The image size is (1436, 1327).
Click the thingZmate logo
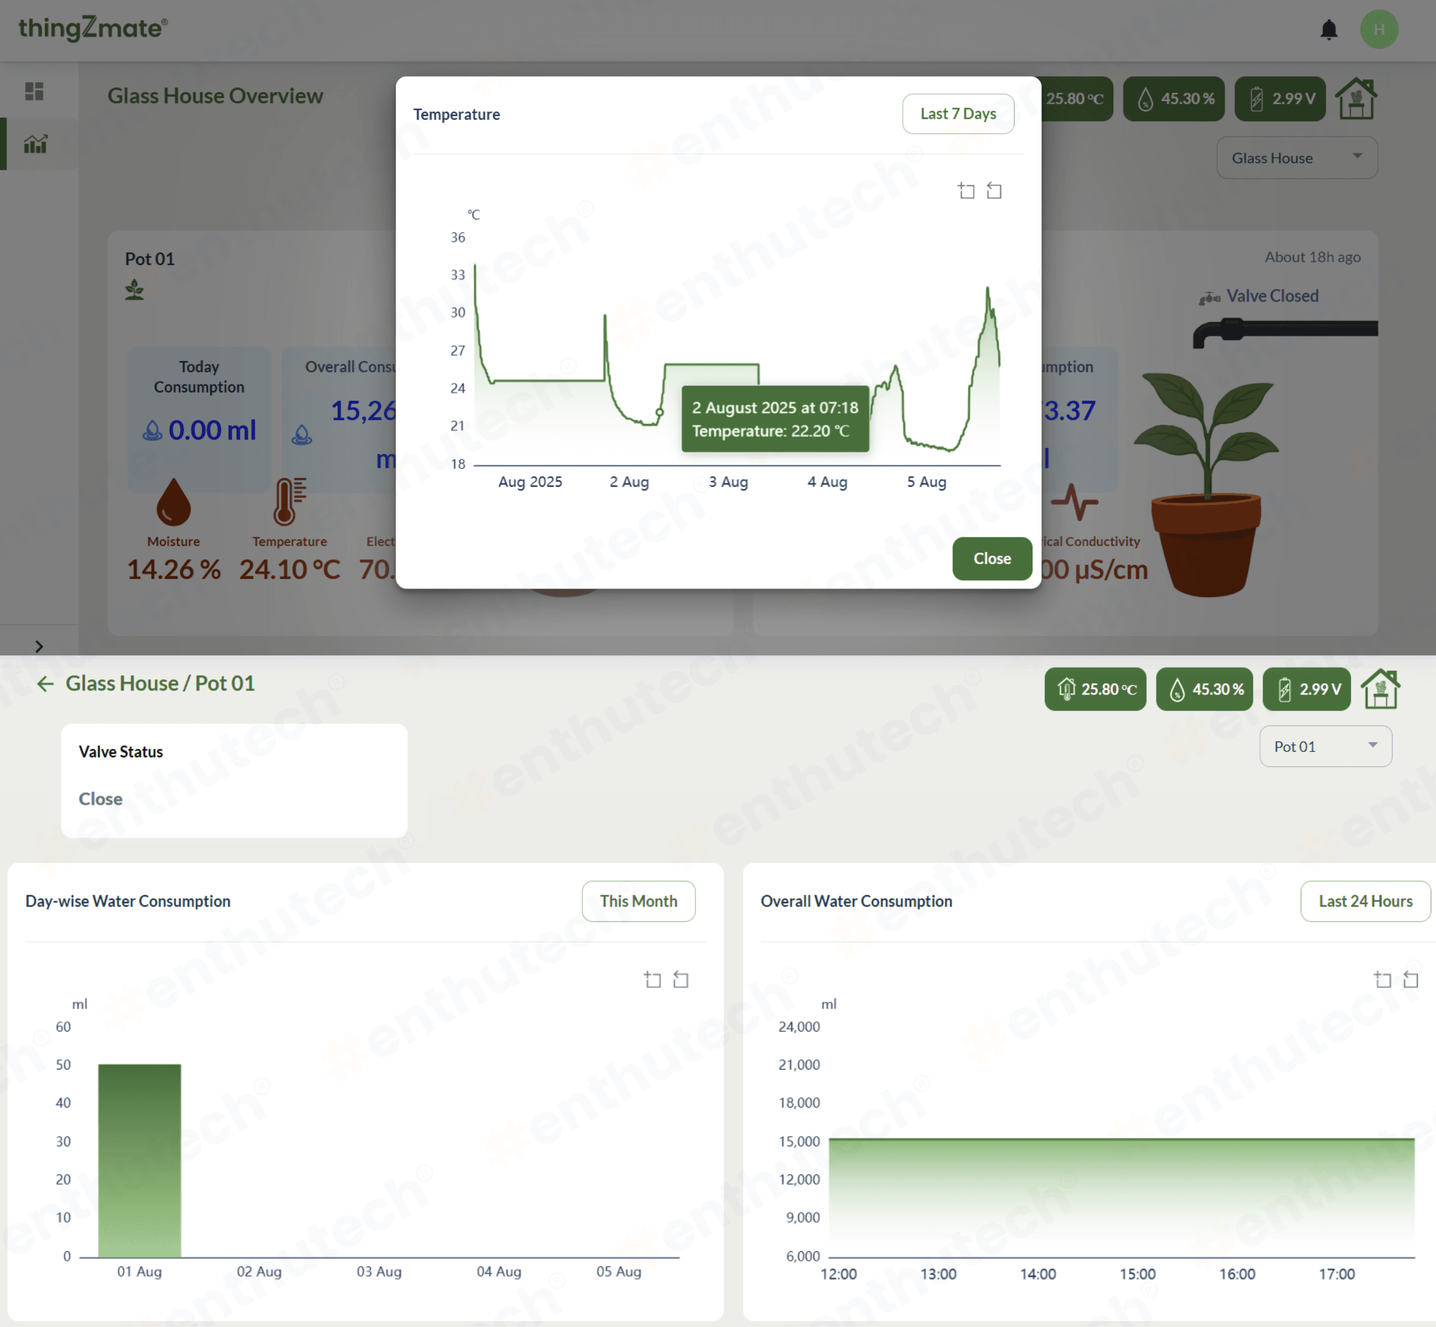(92, 28)
